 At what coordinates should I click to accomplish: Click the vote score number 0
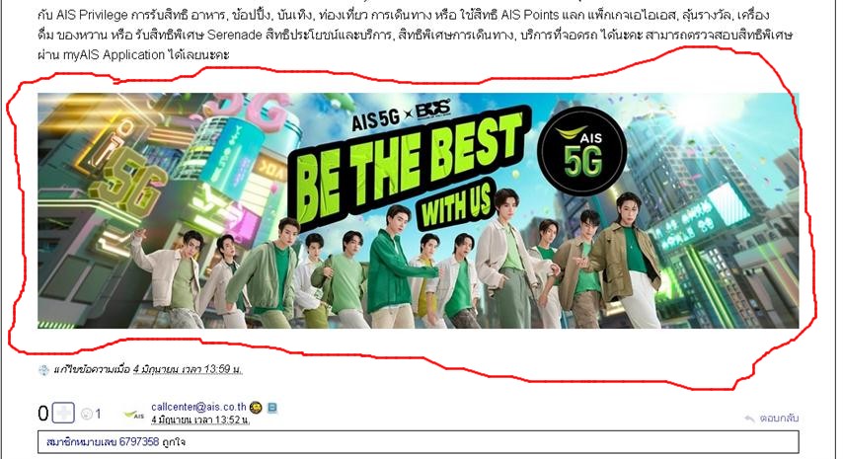(x=43, y=414)
